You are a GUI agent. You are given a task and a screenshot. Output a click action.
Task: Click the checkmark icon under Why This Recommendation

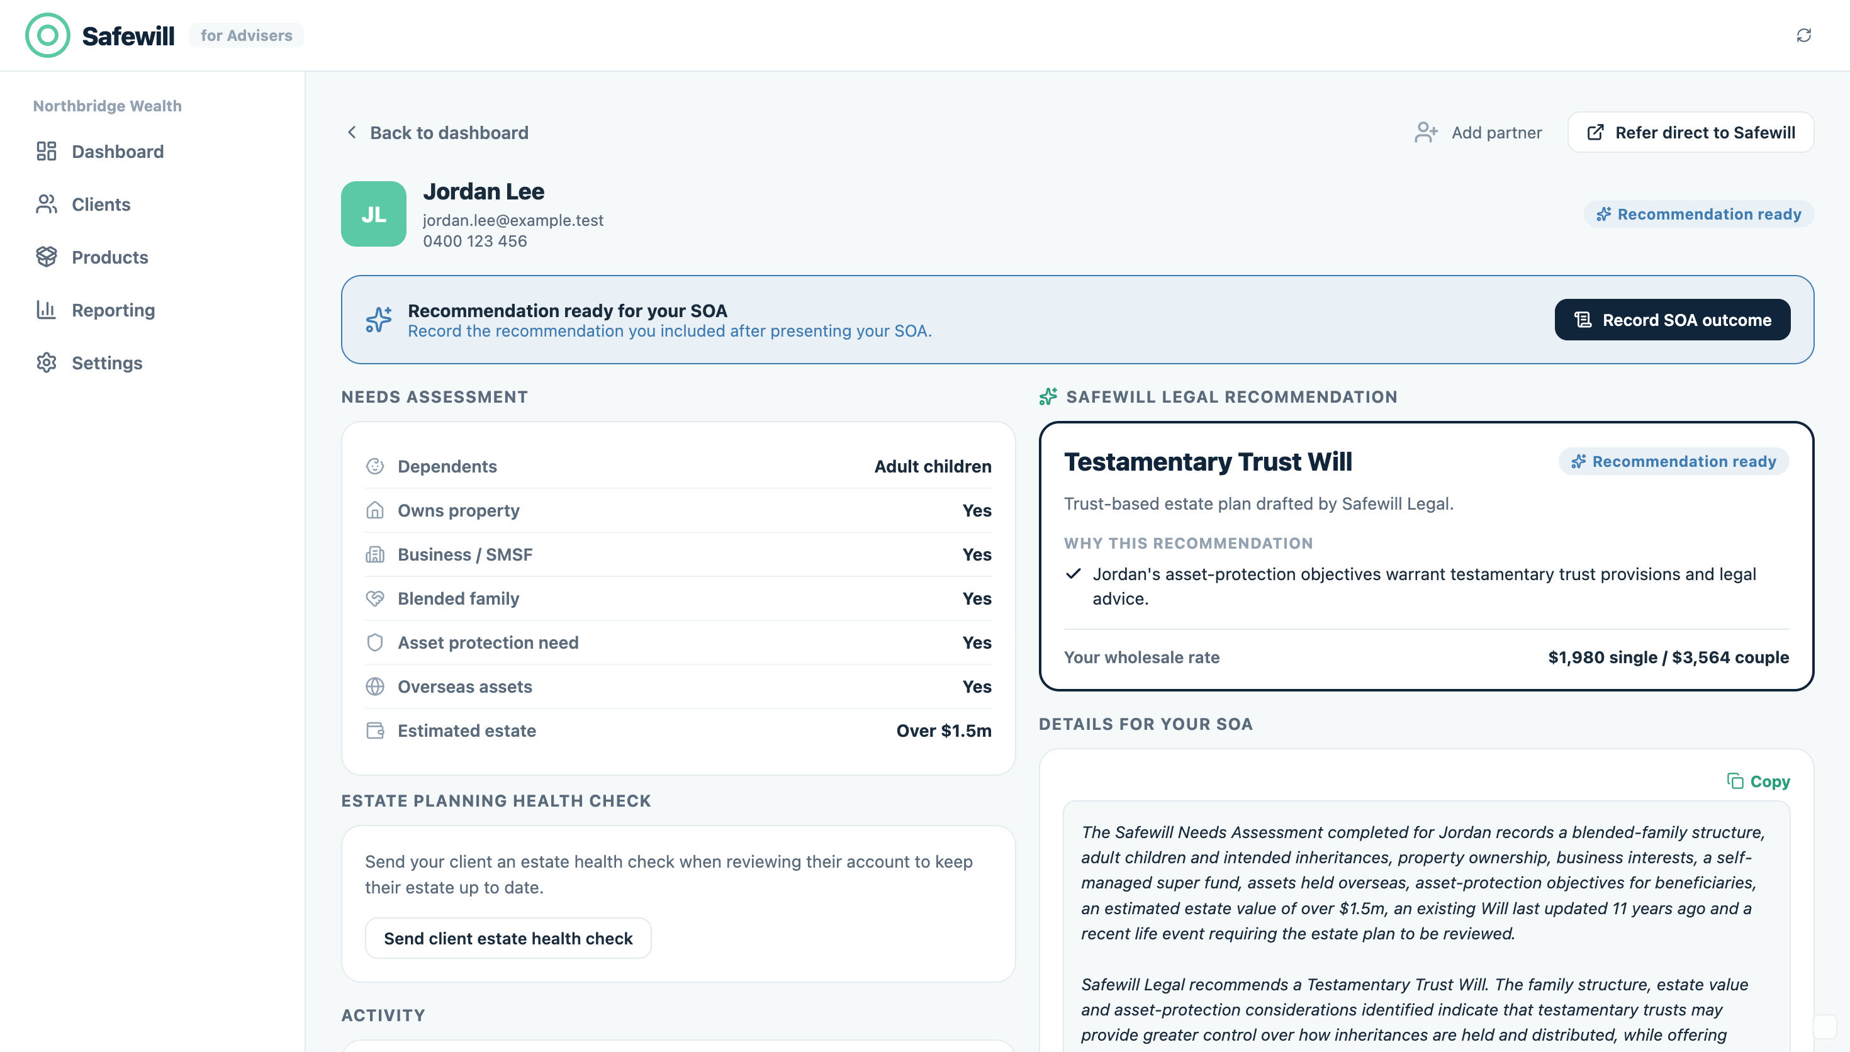pos(1074,574)
